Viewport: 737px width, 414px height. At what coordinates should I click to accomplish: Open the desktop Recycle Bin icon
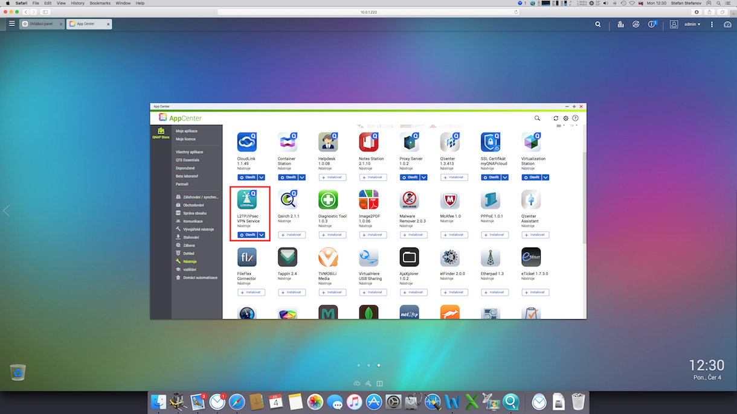point(18,372)
